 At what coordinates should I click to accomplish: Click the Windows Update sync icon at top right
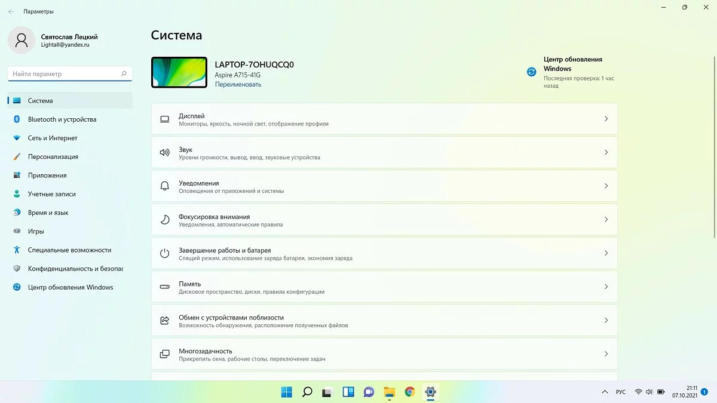point(531,72)
